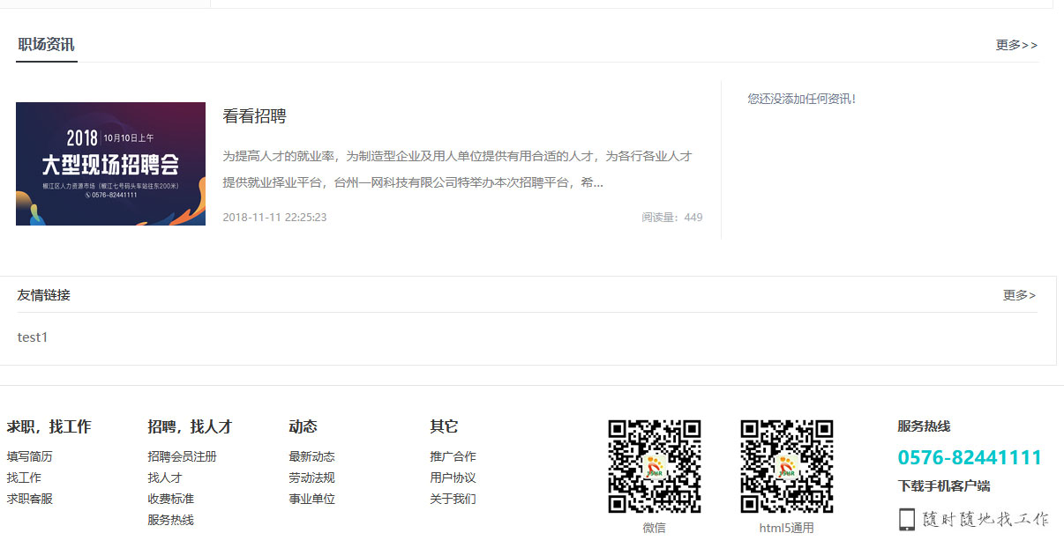
Task: Expand 更多> in the 友情链接 section
Action: click(x=1019, y=295)
